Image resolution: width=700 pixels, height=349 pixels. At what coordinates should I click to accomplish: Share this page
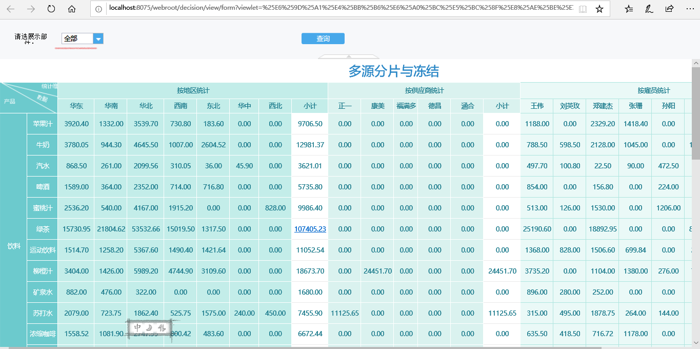669,9
